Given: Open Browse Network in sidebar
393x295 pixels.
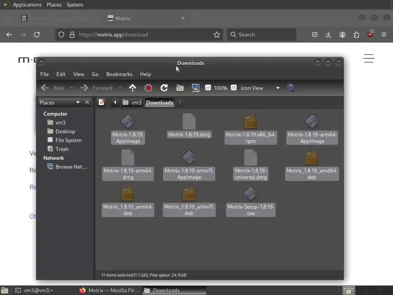Looking at the screenshot, I should (67, 167).
